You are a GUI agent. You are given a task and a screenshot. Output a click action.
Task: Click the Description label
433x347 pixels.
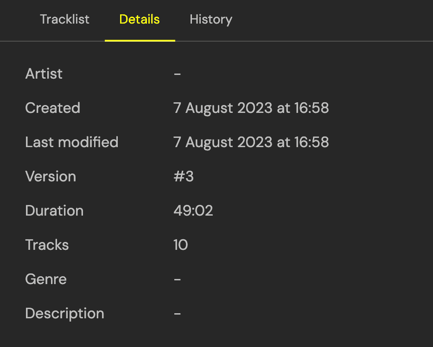click(64, 313)
